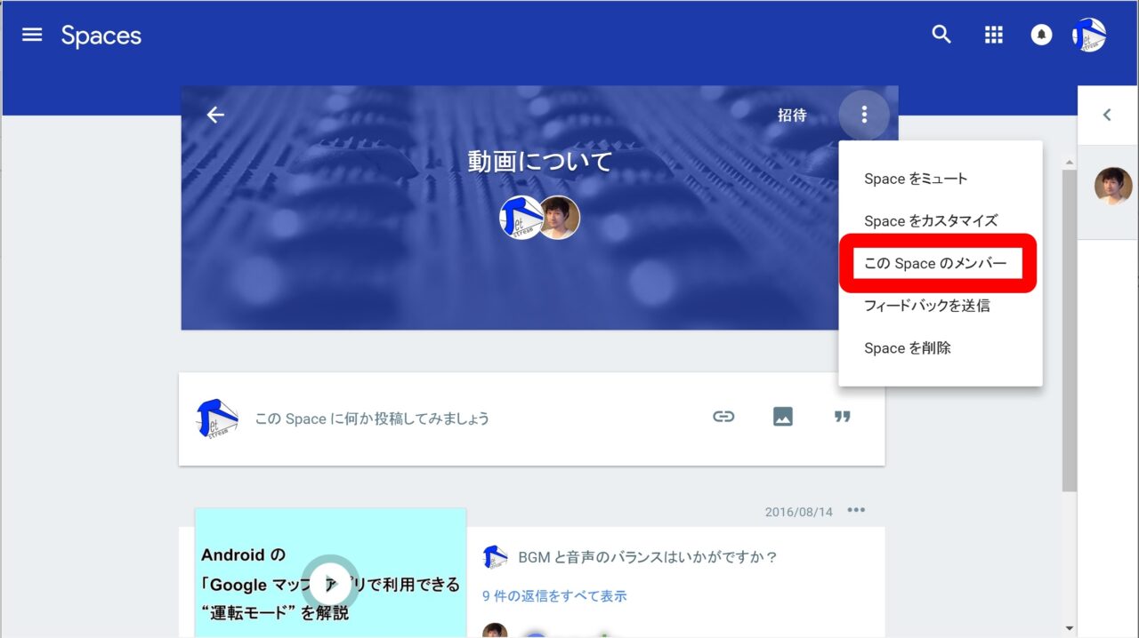Image resolution: width=1139 pixels, height=638 pixels.
Task: Open 'この Space のメンバー' entry
Action: [935, 264]
